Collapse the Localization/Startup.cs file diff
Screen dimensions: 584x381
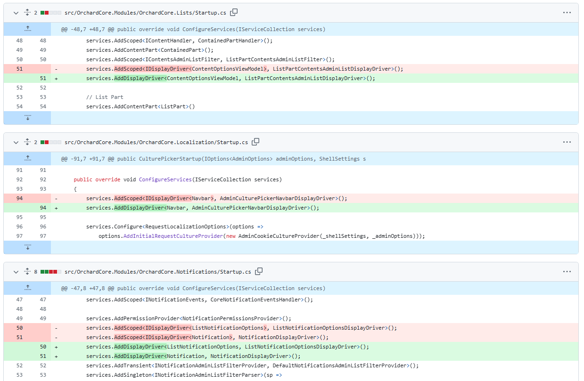[16, 142]
